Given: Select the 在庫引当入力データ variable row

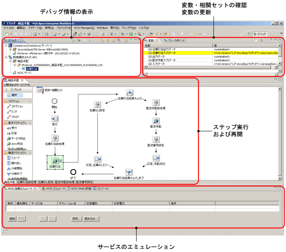Looking at the screenshot, I should [x=211, y=53].
